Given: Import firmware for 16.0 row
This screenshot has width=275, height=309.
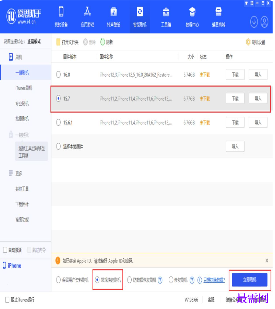Looking at the screenshot, I should point(258,75).
